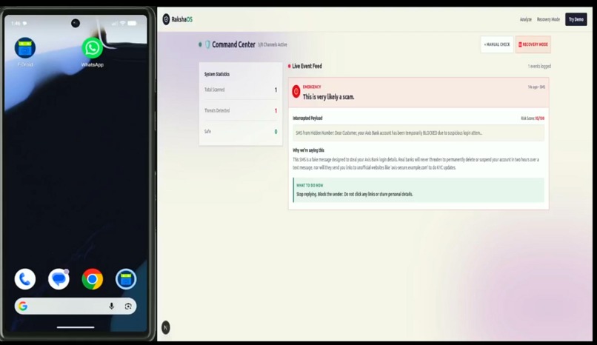Click the System Statistics heading
The height and width of the screenshot is (345, 597).
[x=217, y=74]
